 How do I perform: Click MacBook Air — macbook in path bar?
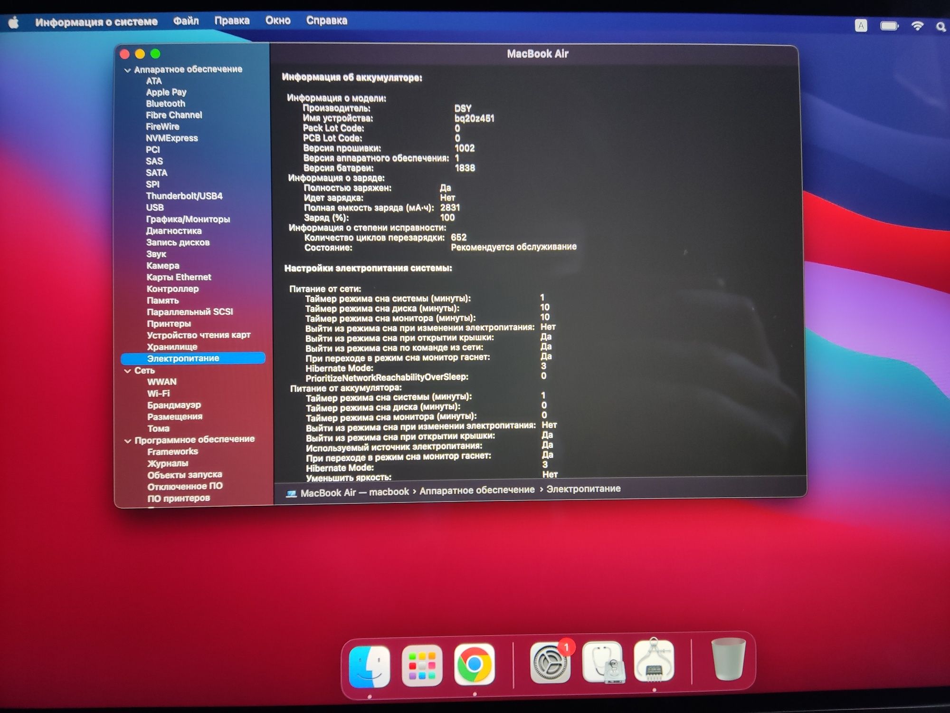tap(354, 492)
